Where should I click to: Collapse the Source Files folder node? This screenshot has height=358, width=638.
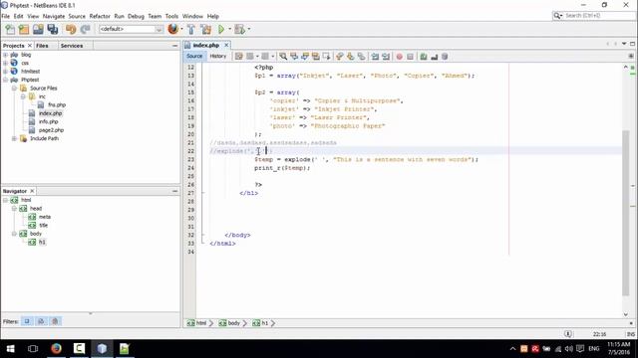pyautogui.click(x=14, y=89)
